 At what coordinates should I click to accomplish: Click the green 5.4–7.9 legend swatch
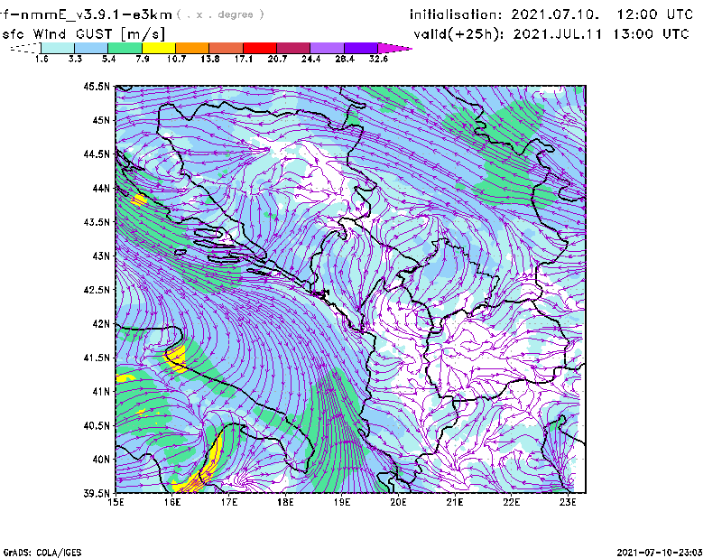tap(125, 48)
